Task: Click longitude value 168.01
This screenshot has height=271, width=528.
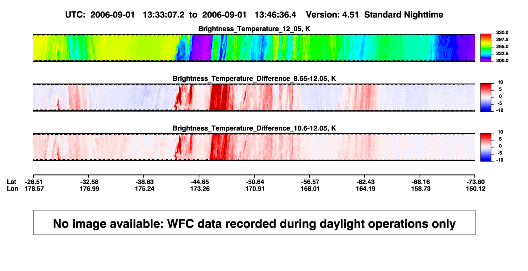Action: coord(310,189)
